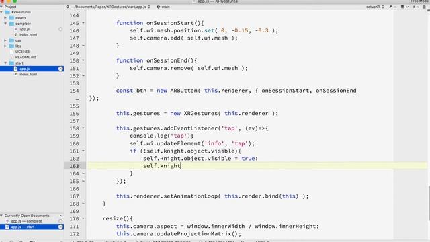Switch to app.js — complete document

pos(26,221)
